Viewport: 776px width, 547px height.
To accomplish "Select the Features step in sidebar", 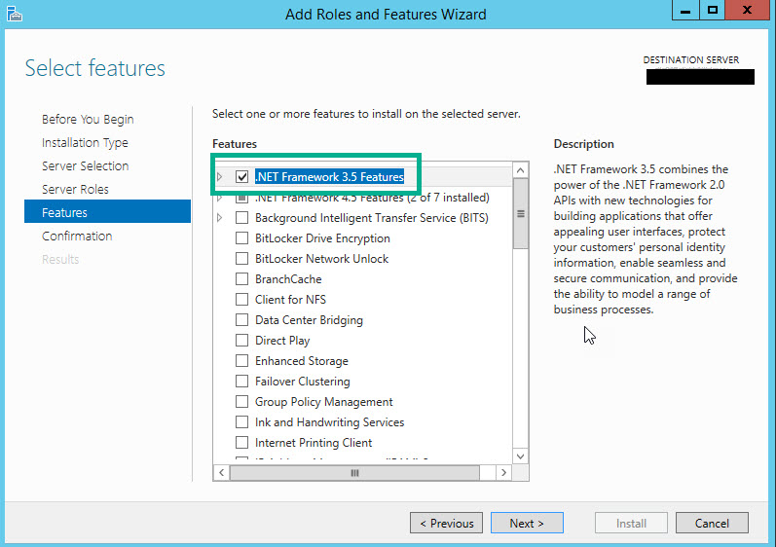I will (107, 211).
